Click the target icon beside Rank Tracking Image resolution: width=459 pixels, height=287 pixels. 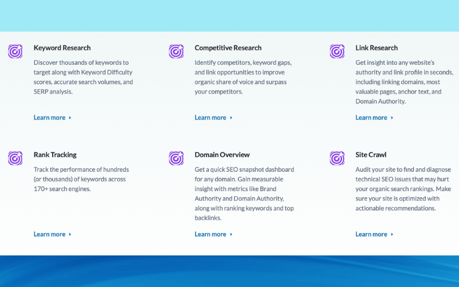[x=15, y=158]
